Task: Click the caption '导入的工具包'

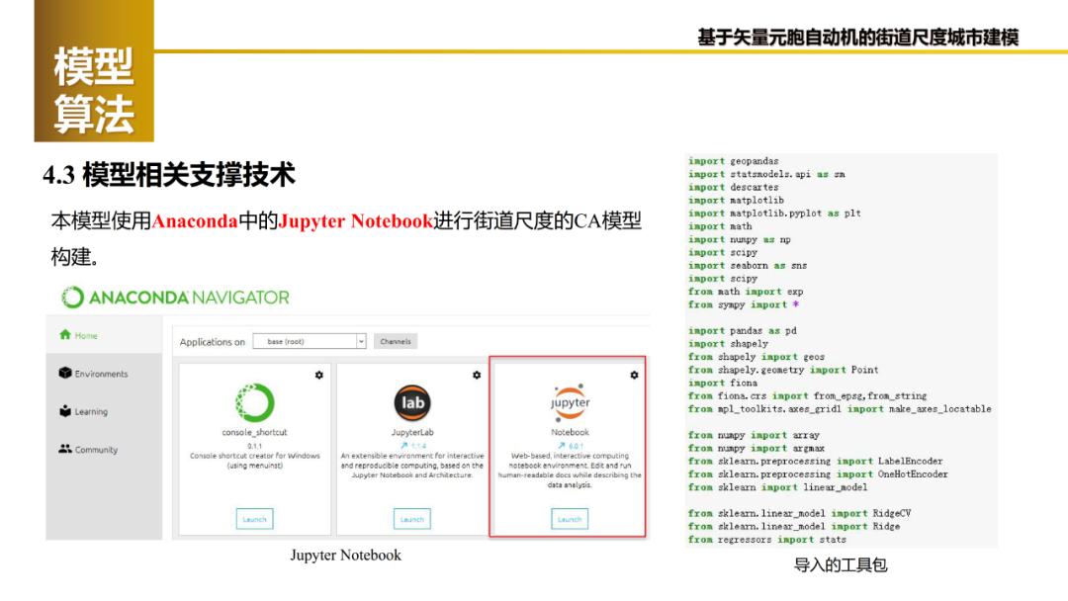Action: pyautogui.click(x=841, y=565)
